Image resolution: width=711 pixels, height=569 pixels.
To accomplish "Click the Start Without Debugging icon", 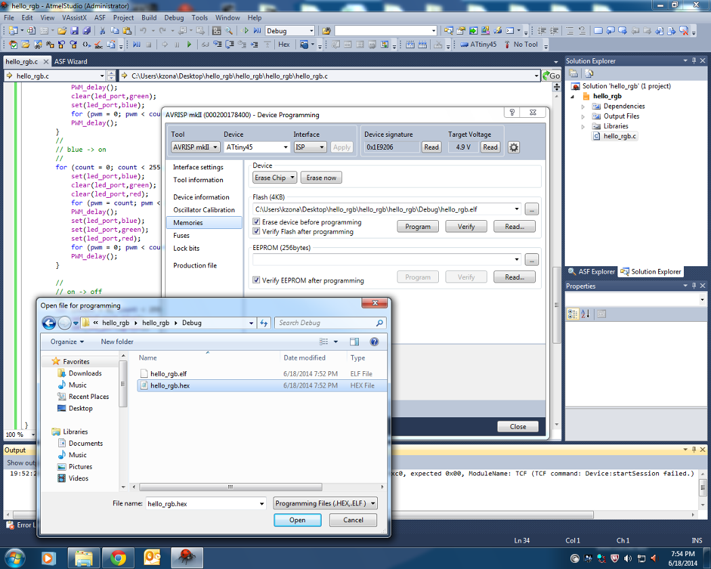I will pos(245,30).
